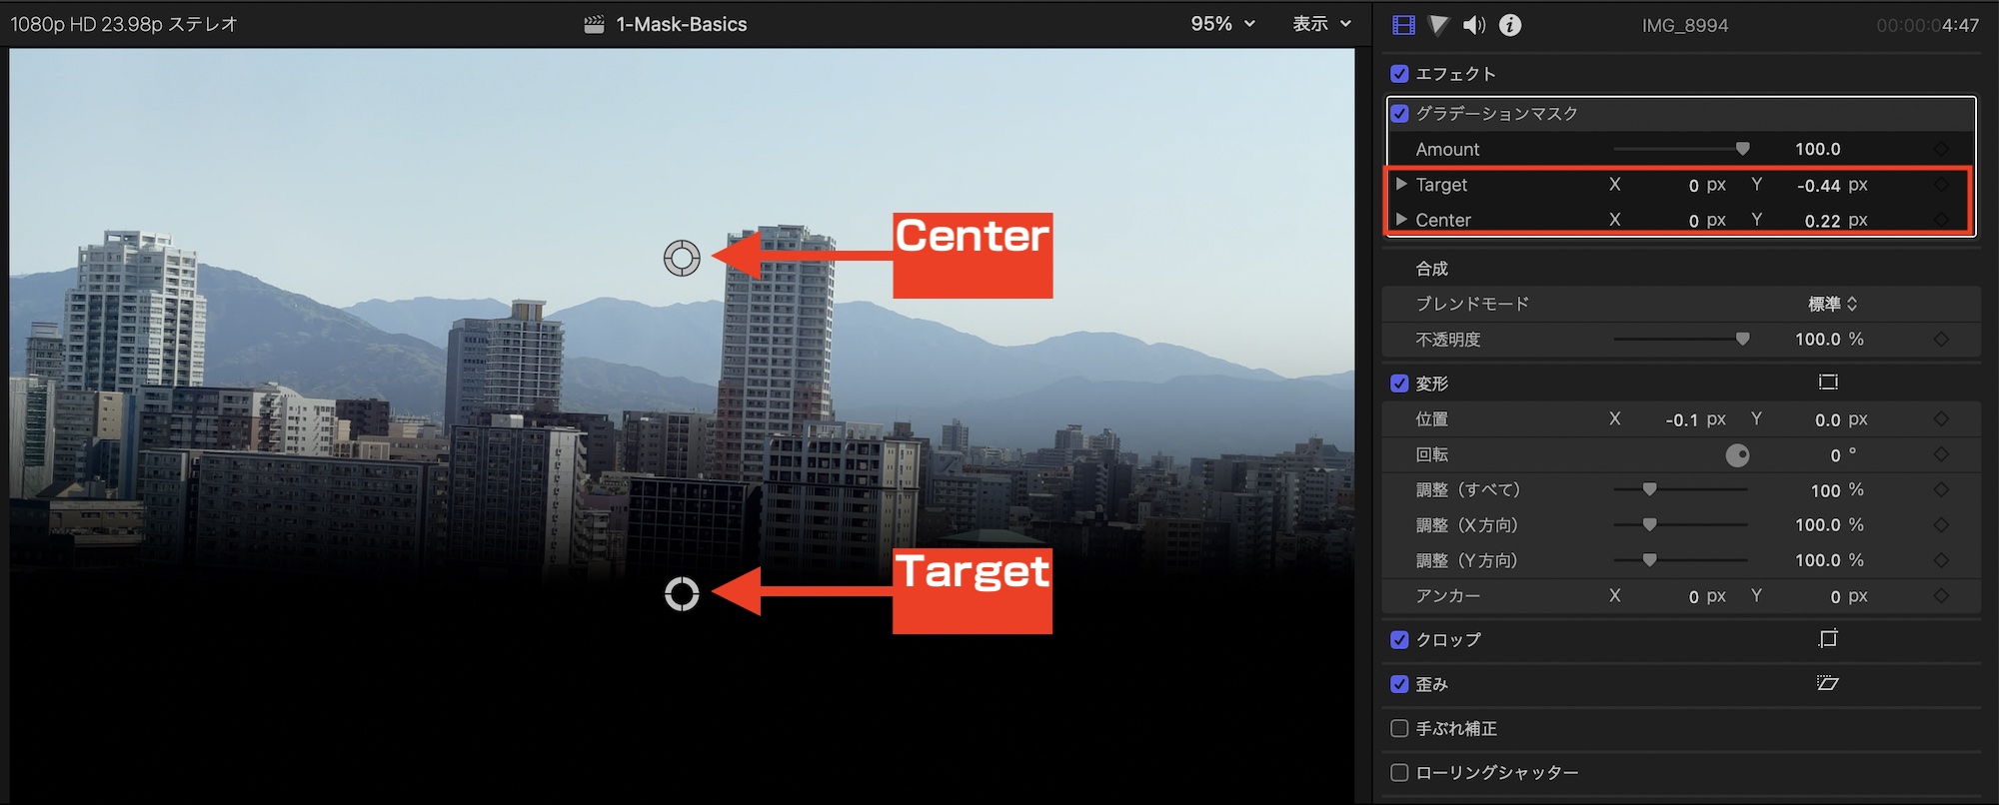Uncheck the クロップ checkbox
The image size is (1999, 805).
[1399, 640]
